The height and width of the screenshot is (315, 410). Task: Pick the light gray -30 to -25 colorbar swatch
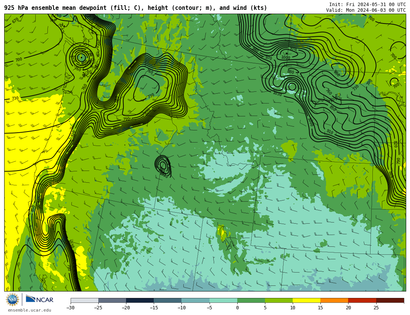84,300
